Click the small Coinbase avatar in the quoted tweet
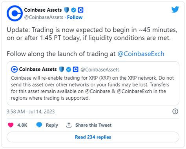Image resolution: width=186 pixels, height=149 pixels. click(15, 69)
